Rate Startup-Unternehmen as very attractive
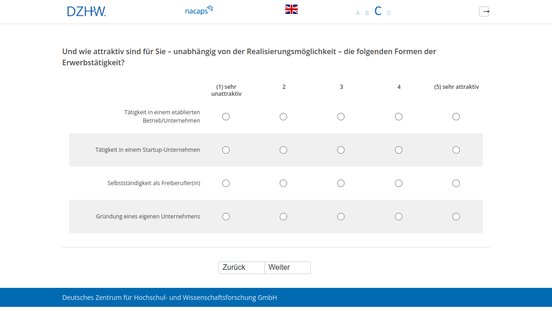Image resolution: width=552 pixels, height=311 pixels. [x=456, y=150]
